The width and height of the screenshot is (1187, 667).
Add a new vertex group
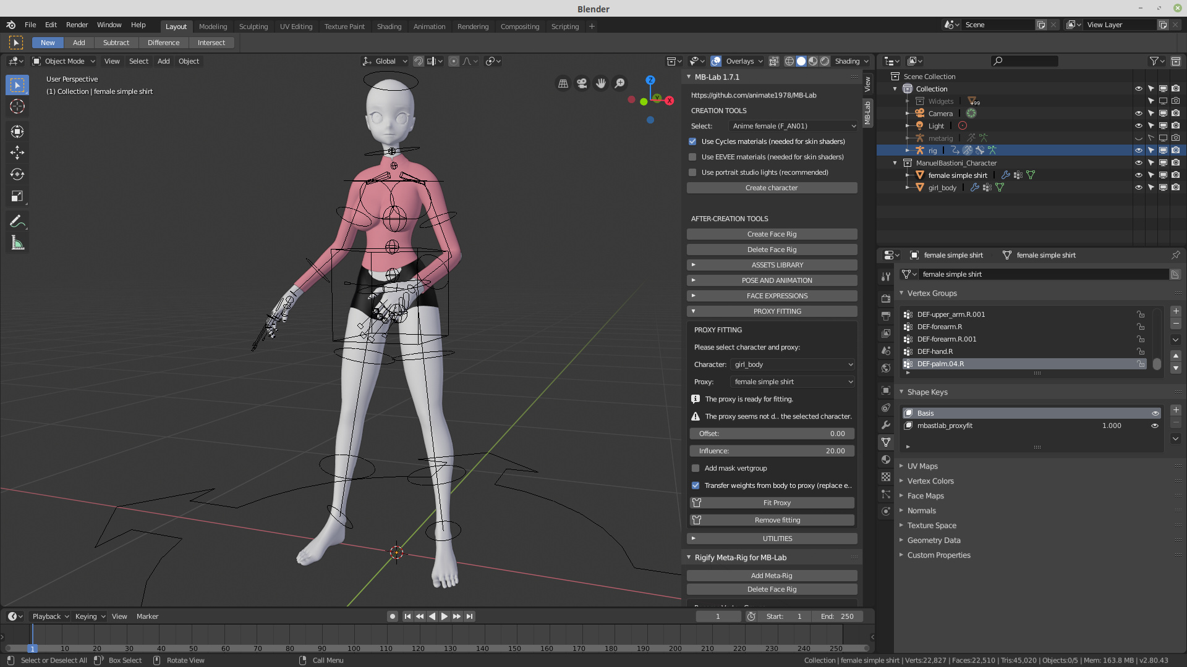(1176, 311)
